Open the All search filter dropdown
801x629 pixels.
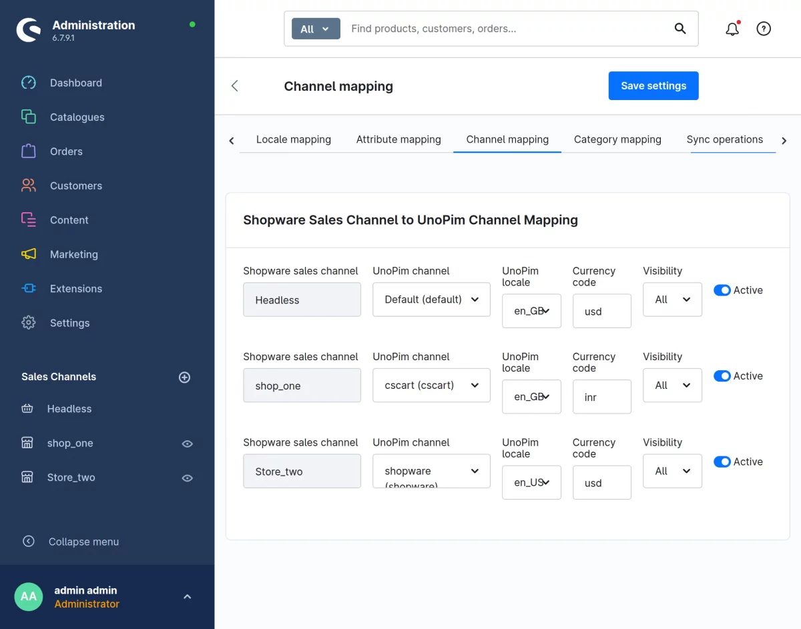tap(316, 29)
